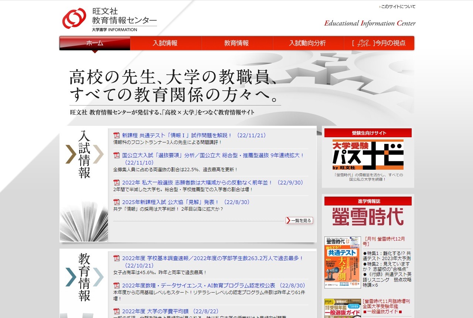Screen dimensions: 473x318
Task: Open 全国大学受験年鑑 一般選抜ガイド cover thumbnail
Action: (x=343, y=308)
